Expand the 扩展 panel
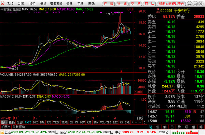This screenshot has height=135, width=205. (x=6, y=127)
